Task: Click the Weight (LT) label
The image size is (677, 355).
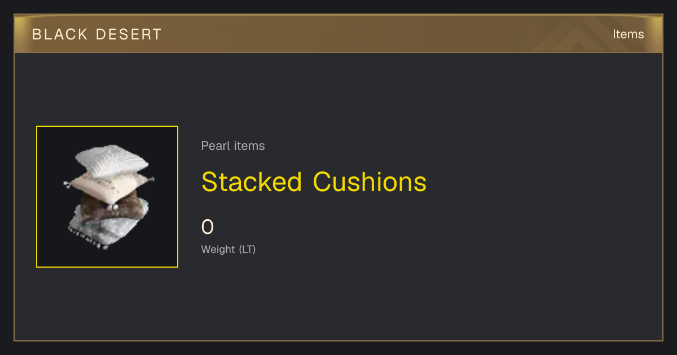Action: 228,249
